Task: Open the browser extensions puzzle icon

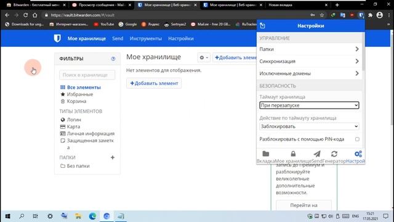Action: click(x=370, y=15)
